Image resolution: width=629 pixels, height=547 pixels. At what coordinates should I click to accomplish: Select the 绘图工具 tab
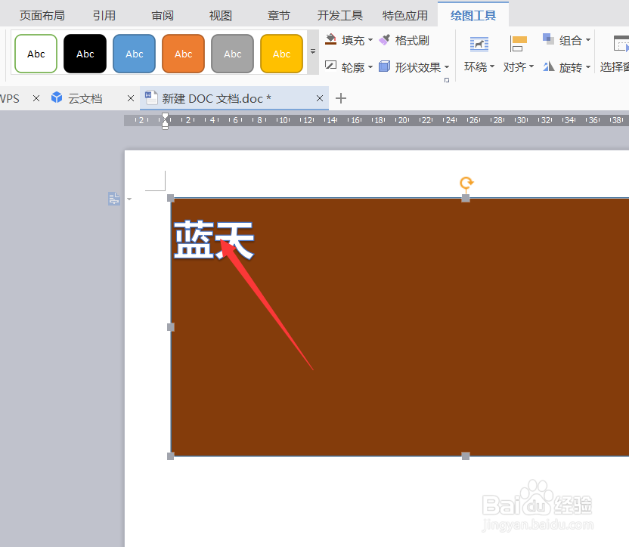tap(473, 16)
